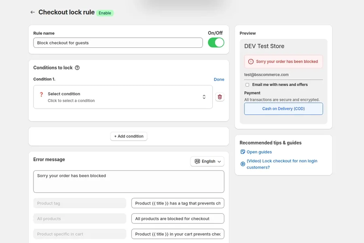Edit the Product specific in cart message field
This screenshot has height=243, width=364.
tap(178, 234)
